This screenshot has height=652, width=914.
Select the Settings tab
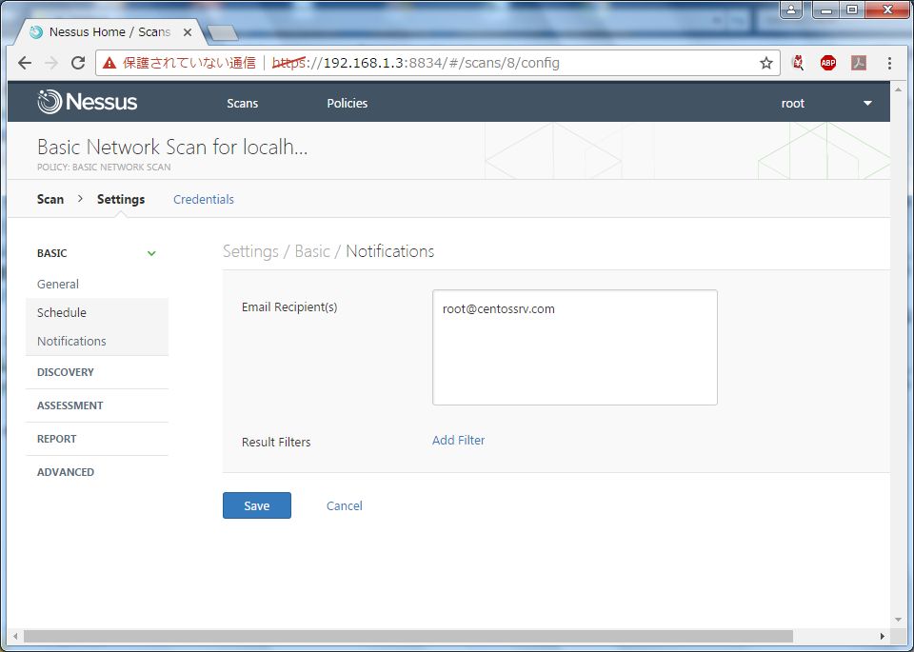tap(121, 199)
